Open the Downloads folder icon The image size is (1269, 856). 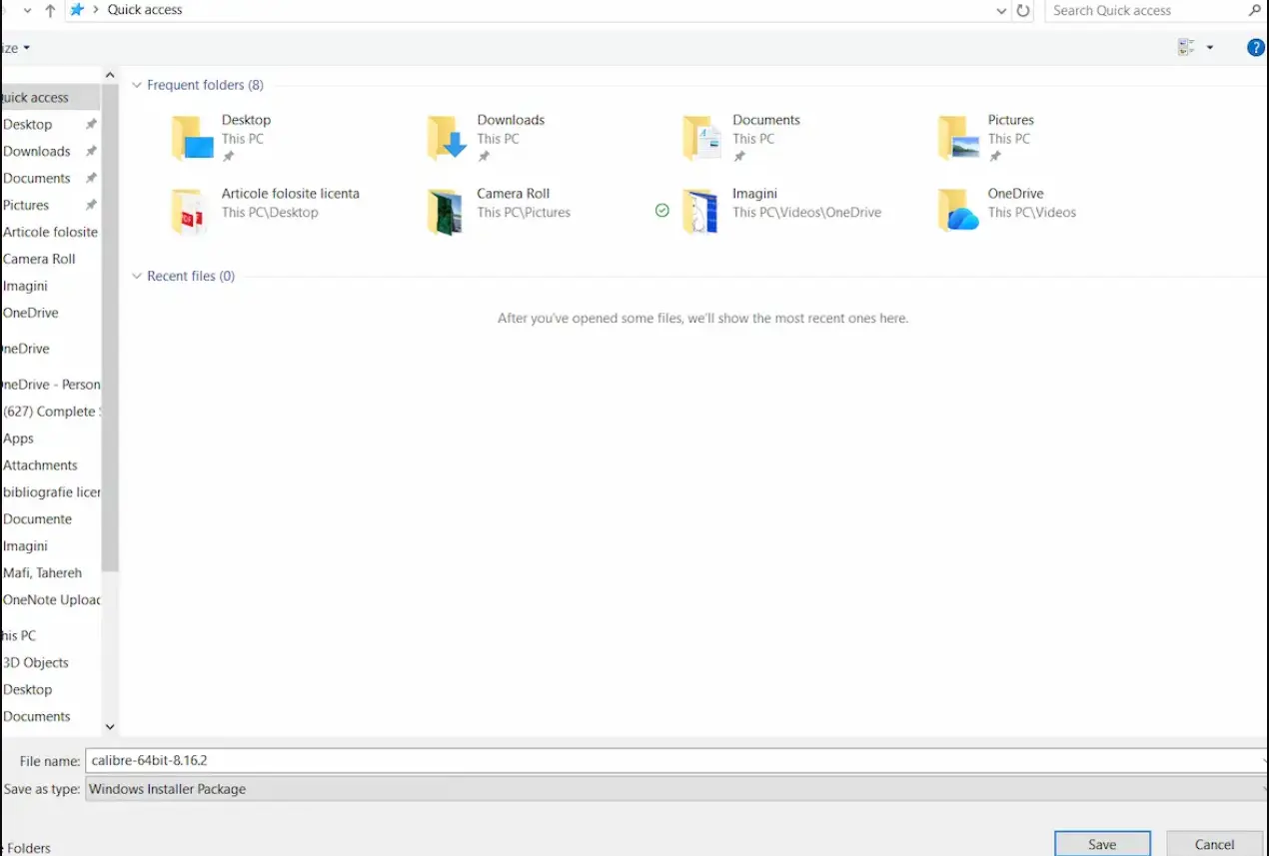pyautogui.click(x=448, y=138)
